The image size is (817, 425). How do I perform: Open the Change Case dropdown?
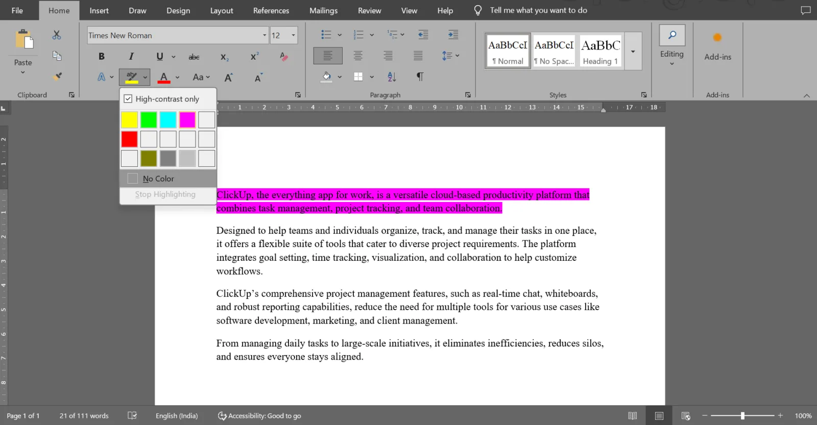coord(201,77)
